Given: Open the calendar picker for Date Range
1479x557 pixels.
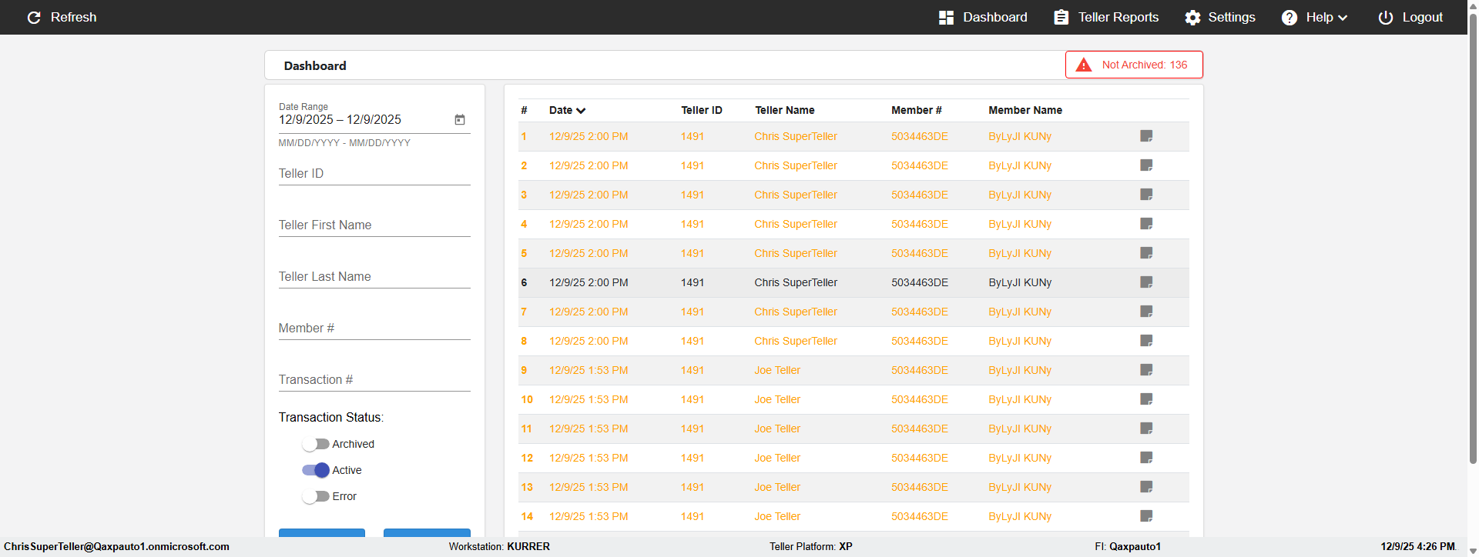Looking at the screenshot, I should pyautogui.click(x=460, y=120).
